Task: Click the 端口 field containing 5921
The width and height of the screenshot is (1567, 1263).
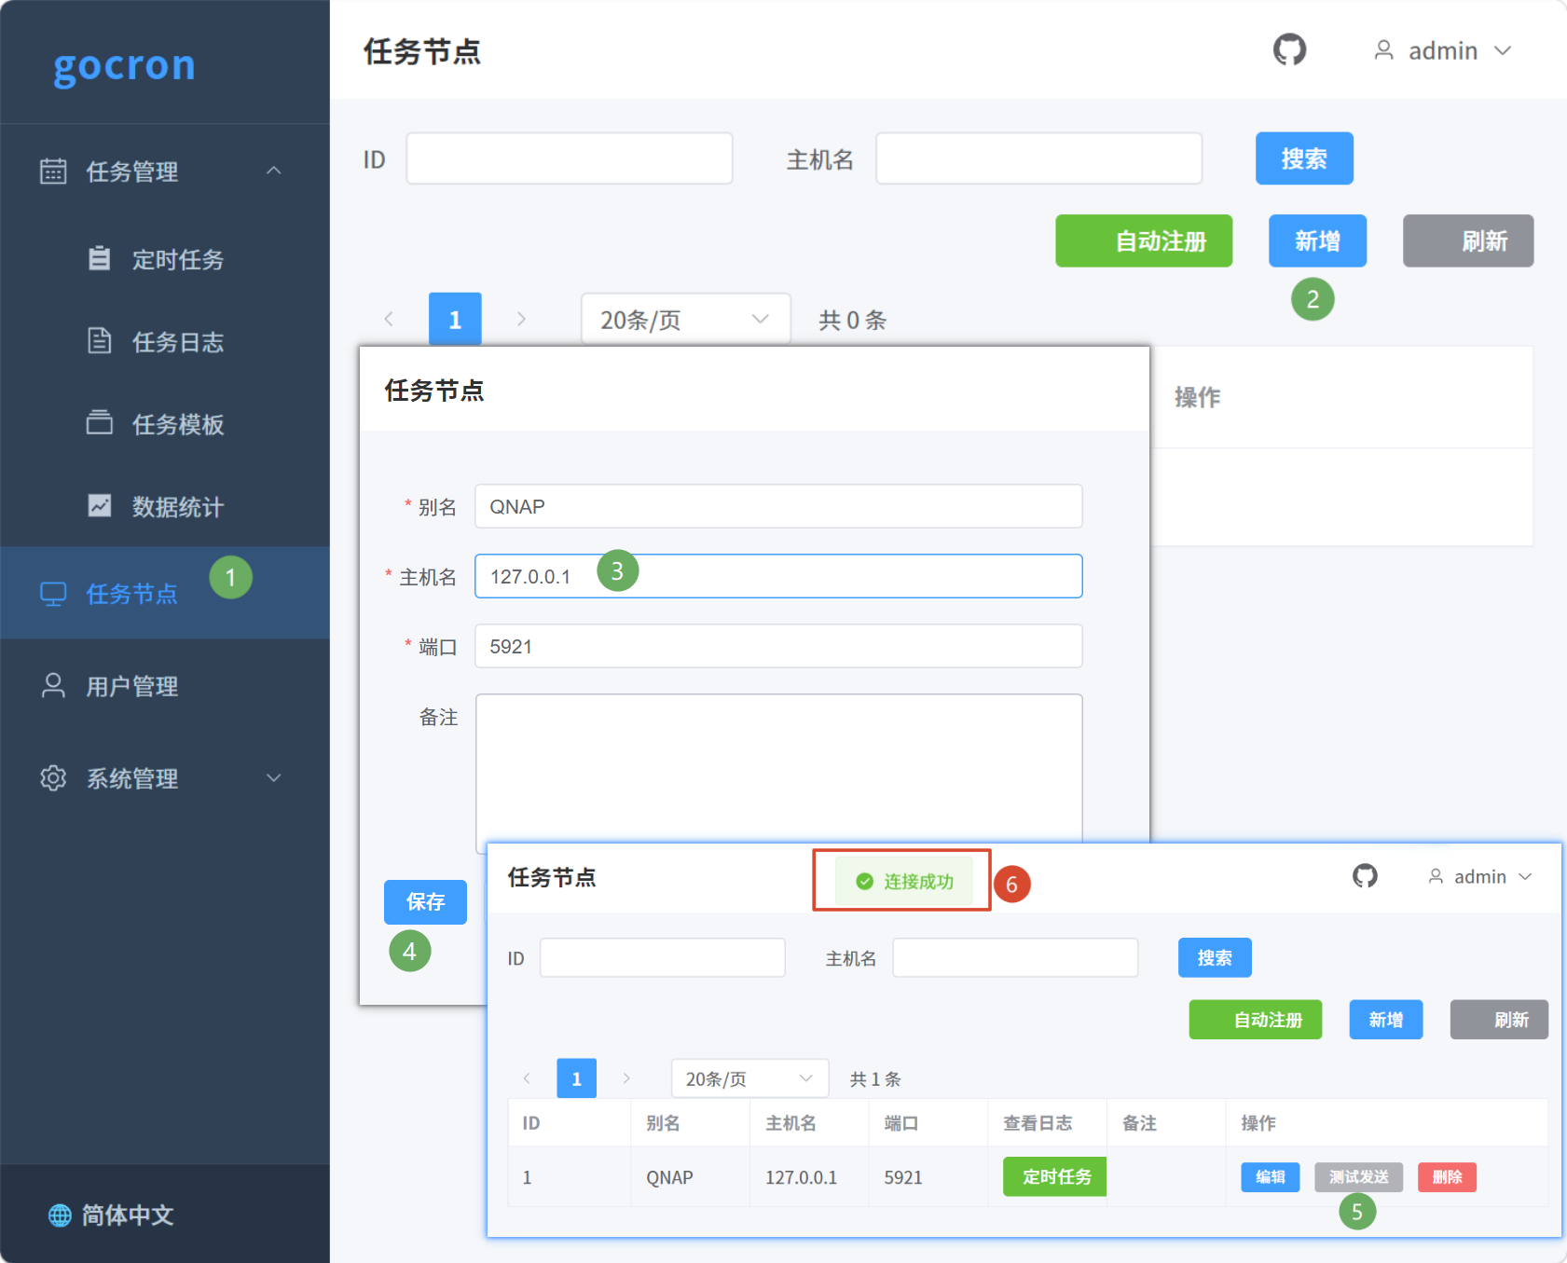Action: pyautogui.click(x=778, y=646)
